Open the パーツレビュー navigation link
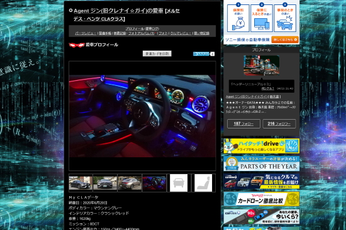This screenshot has width=346, height=230. pos(86,33)
